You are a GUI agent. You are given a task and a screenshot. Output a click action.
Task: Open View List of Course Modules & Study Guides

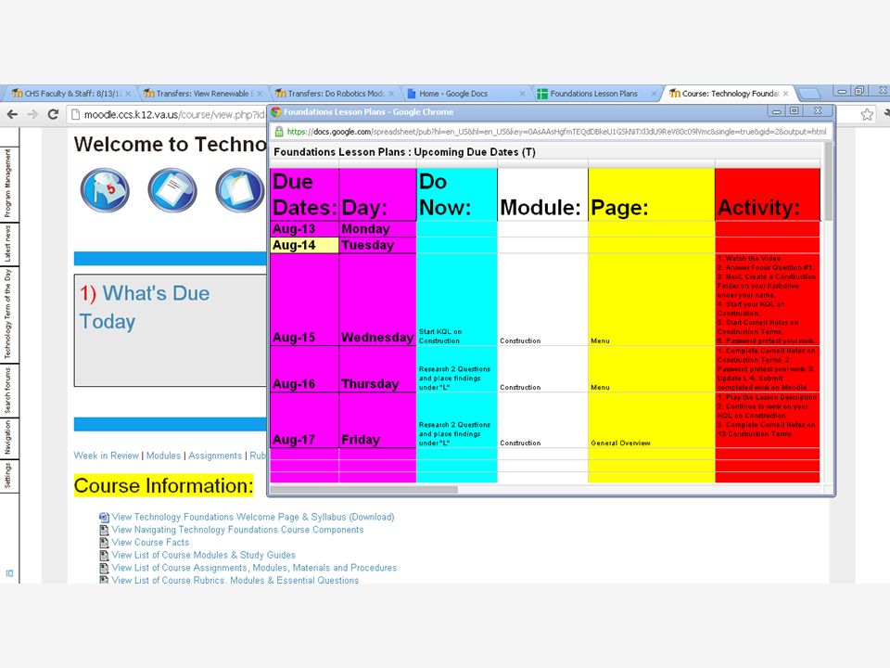point(203,555)
